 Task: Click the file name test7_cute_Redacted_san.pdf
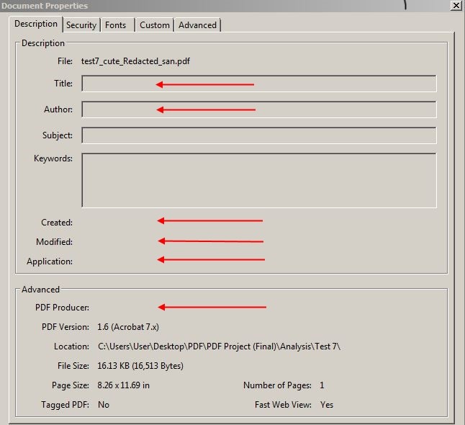135,61
